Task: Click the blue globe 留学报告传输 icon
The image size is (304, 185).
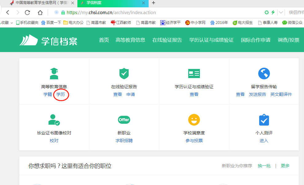Action: tap(264, 74)
